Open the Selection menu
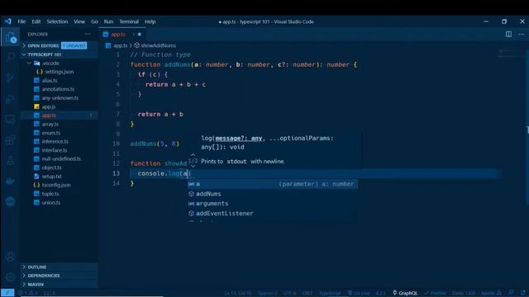 [x=57, y=21]
